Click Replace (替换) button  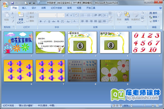click(154, 17)
